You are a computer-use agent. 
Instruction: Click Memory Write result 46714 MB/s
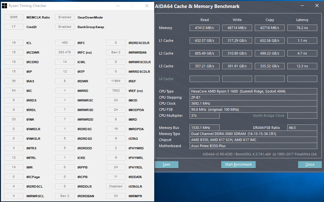[x=237, y=28]
